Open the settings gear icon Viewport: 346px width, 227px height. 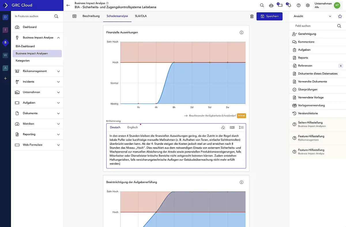click(x=308, y=5)
